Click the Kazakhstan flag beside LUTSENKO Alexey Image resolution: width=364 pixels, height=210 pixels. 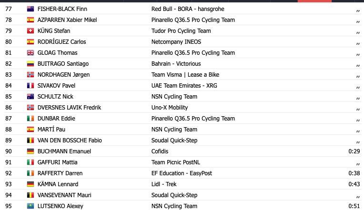coord(30,206)
